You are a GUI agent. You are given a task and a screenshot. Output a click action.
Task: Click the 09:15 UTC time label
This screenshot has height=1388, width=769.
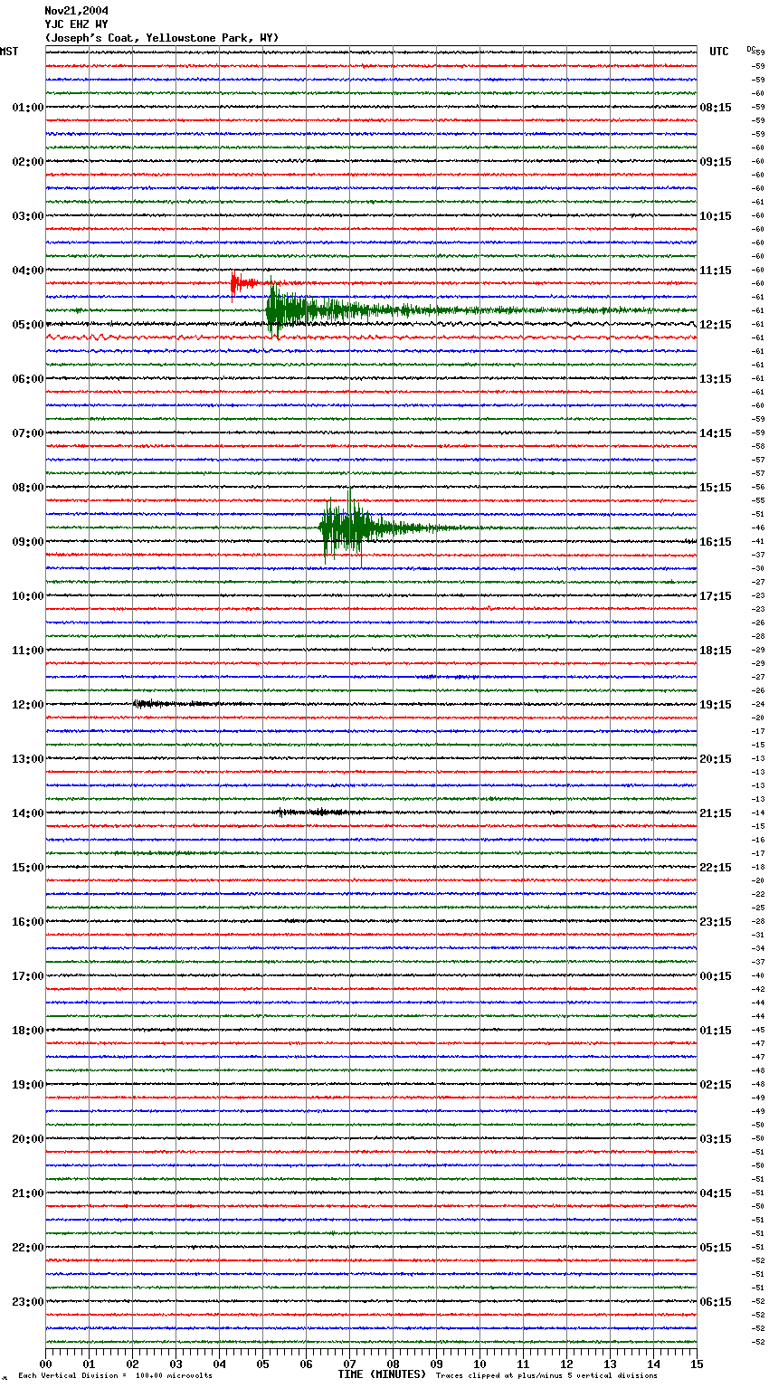[716, 162]
